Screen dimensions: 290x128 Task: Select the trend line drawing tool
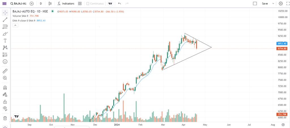point(5,20)
